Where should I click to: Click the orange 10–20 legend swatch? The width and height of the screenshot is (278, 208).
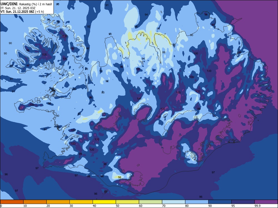click(x=35, y=202)
